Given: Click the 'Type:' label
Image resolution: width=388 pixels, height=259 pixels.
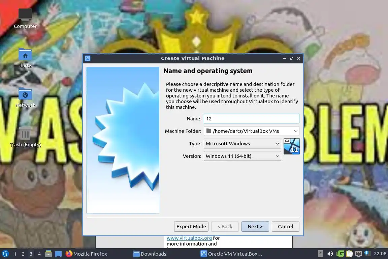Looking at the screenshot, I should (x=195, y=144).
